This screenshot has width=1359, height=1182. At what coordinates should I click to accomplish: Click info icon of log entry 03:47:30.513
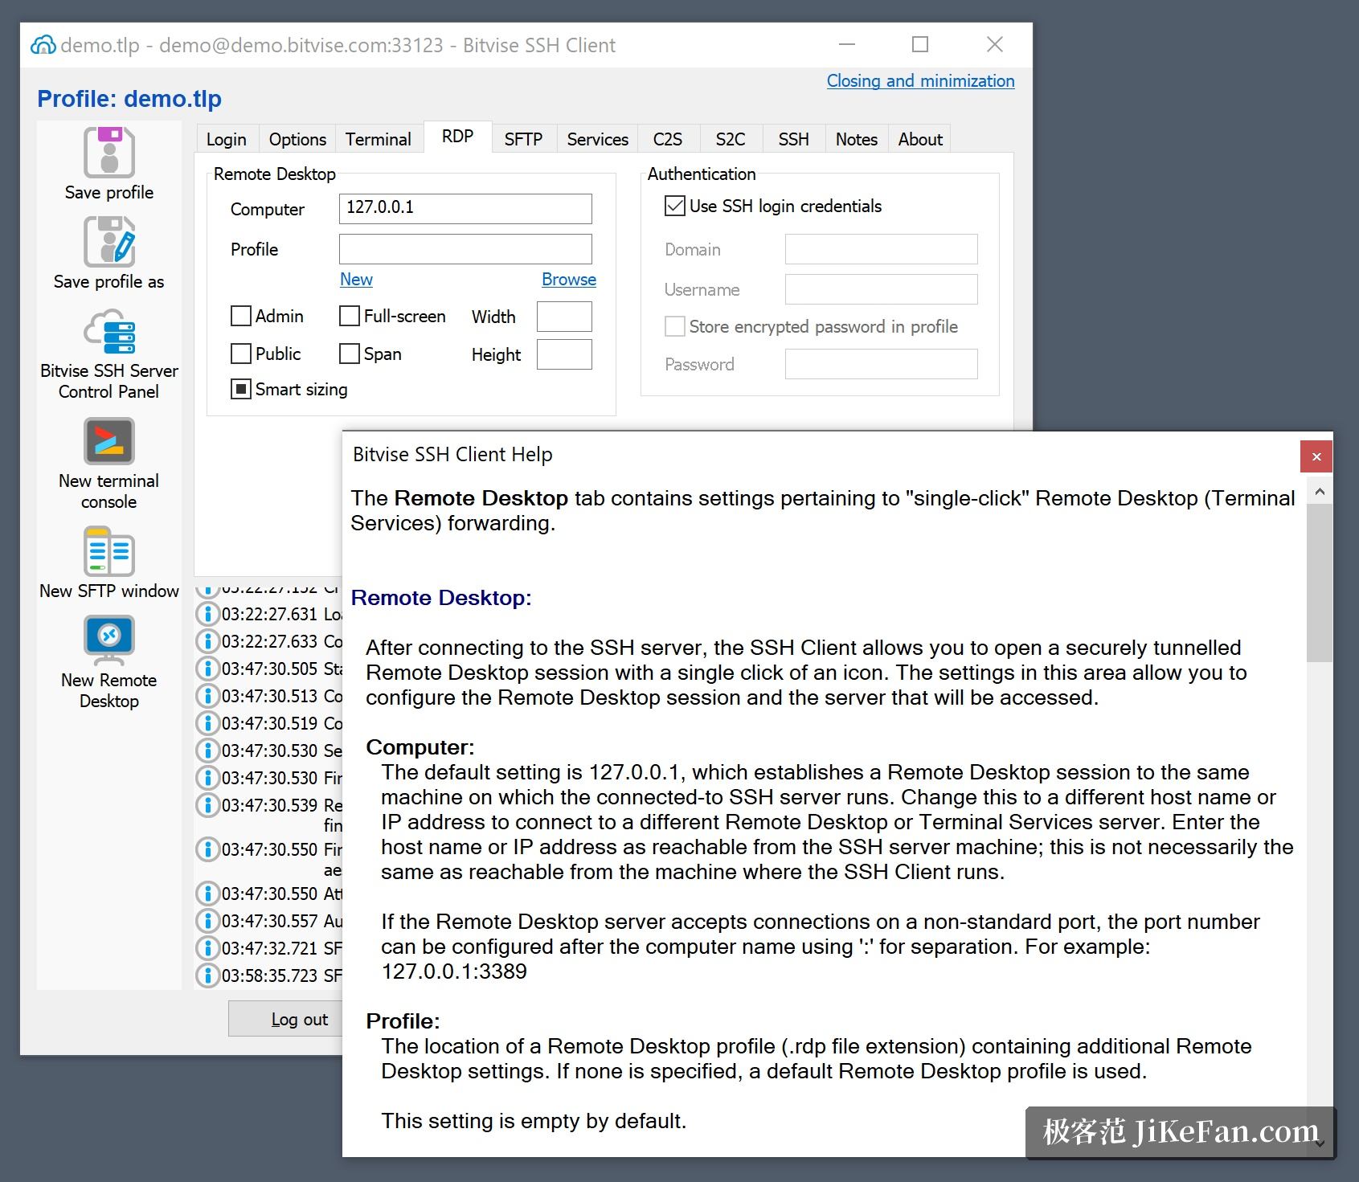point(208,696)
